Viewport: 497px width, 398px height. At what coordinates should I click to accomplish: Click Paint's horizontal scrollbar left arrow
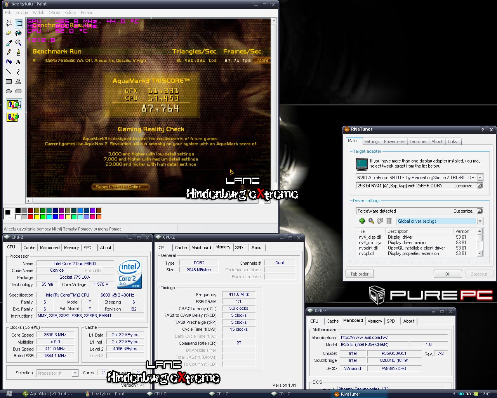point(29,201)
